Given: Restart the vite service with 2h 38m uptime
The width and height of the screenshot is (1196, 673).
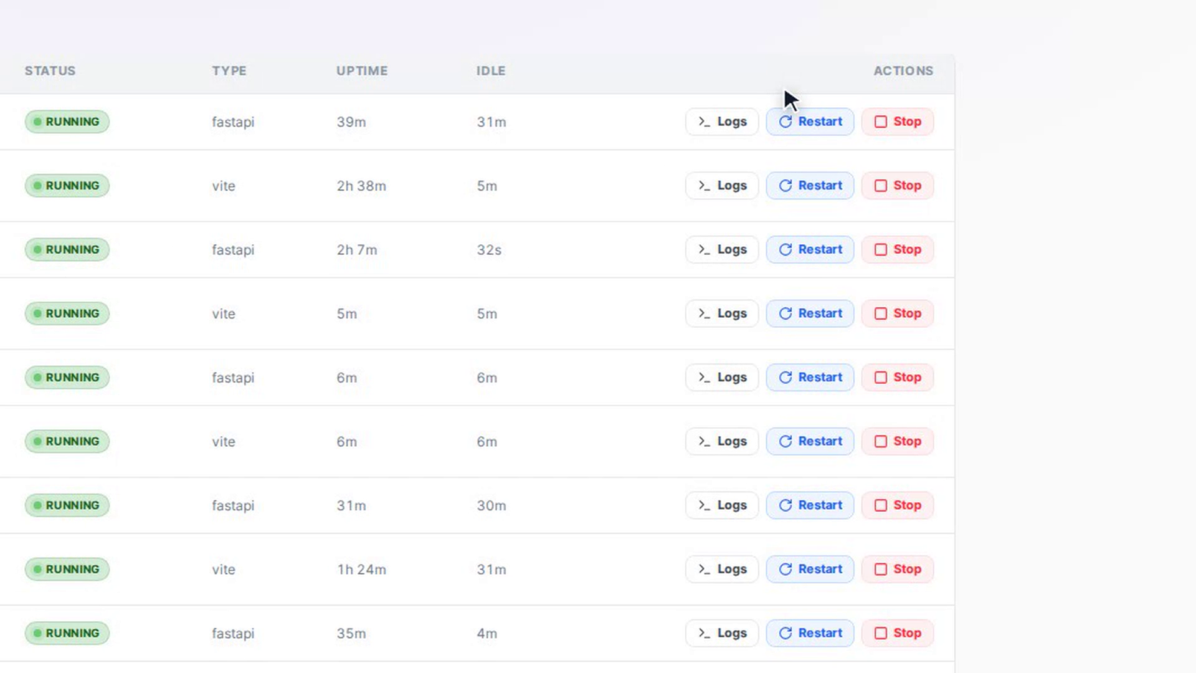Looking at the screenshot, I should pyautogui.click(x=810, y=186).
